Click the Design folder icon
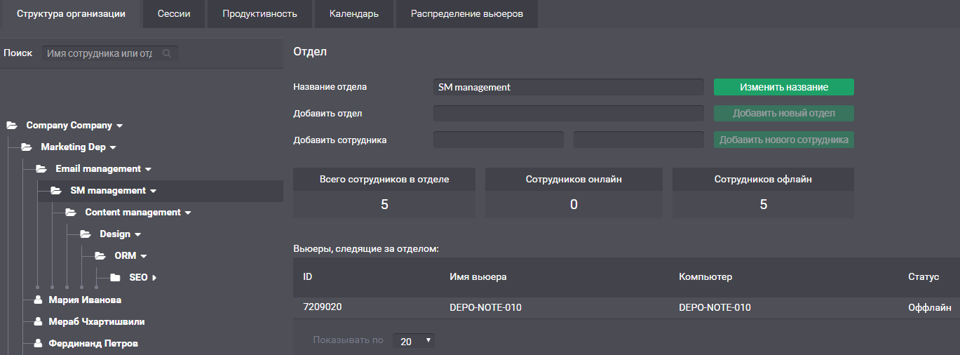The image size is (960, 355). click(x=85, y=234)
